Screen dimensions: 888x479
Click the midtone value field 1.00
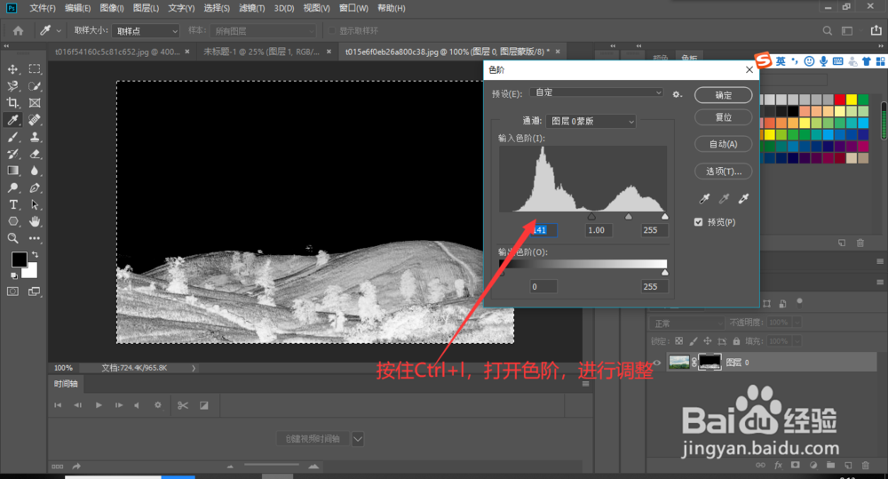click(x=598, y=230)
